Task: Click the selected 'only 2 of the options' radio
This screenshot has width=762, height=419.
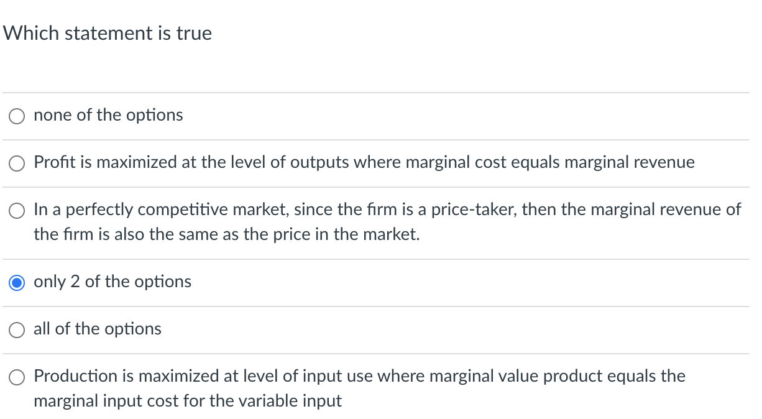Action: 17,283
